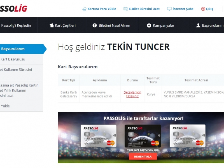Click the question mark icon beside Biletimi Nasıl Alırım

tap(95, 25)
